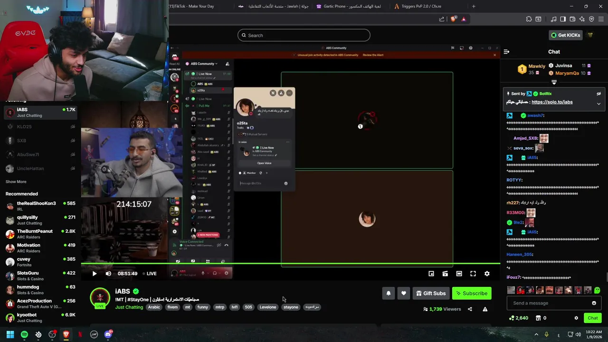Viewport: 608px width, 342px height.
Task: Open the chat shop icon next to 0
Action: tap(538, 318)
